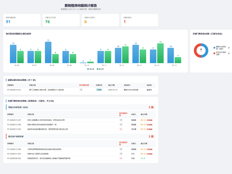Click the gray badge in row PF-20260515-003
This screenshot has height=174, width=232.
click(x=121, y=154)
